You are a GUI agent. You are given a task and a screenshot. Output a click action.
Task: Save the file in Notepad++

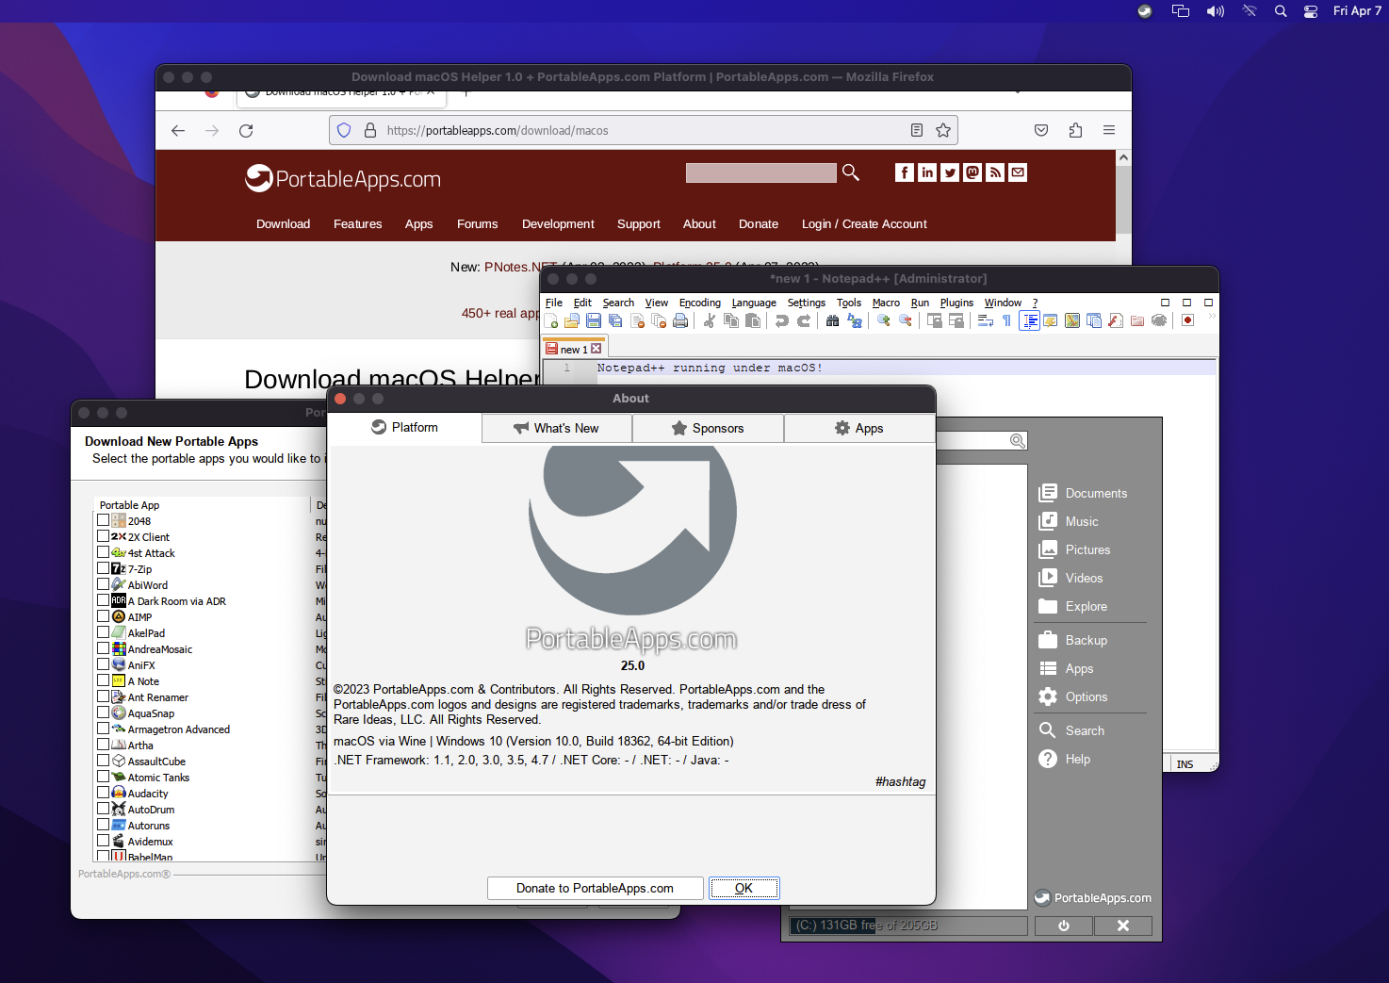(x=595, y=320)
